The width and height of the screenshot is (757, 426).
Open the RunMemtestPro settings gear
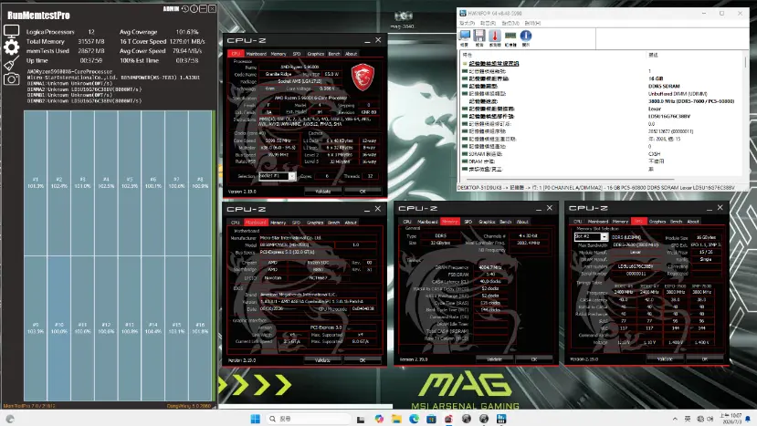tap(11, 47)
